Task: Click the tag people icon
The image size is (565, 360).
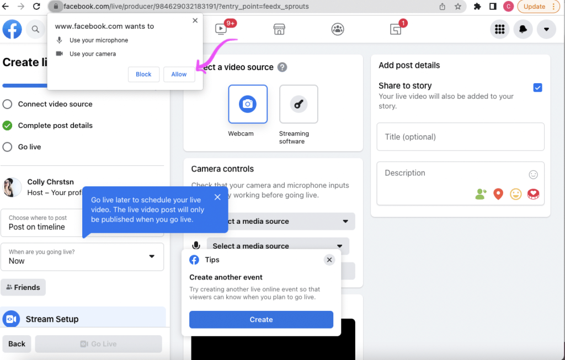Action: [x=481, y=194]
